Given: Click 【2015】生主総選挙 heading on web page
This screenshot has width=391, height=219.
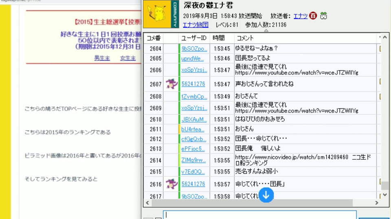Looking at the screenshot, I should click(x=108, y=22).
